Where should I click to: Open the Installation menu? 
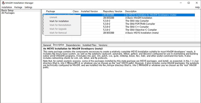click(x=7, y=7)
